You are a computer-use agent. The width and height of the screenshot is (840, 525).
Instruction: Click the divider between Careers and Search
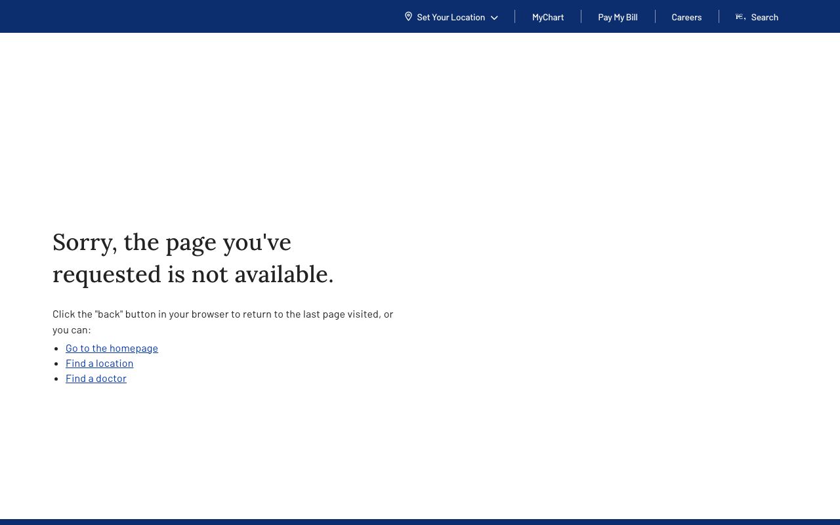(719, 16)
